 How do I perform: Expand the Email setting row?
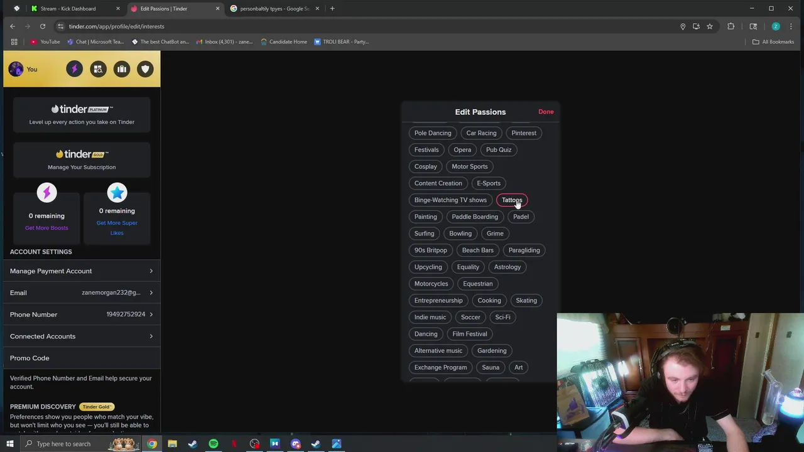click(x=82, y=293)
